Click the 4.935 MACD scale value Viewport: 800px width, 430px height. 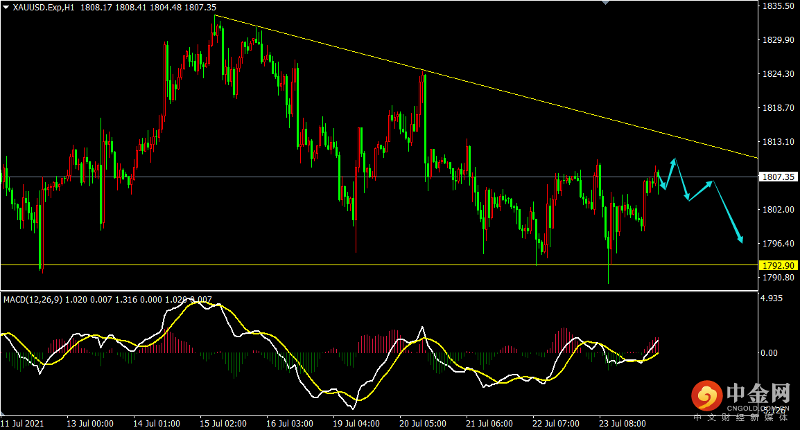pyautogui.click(x=772, y=298)
